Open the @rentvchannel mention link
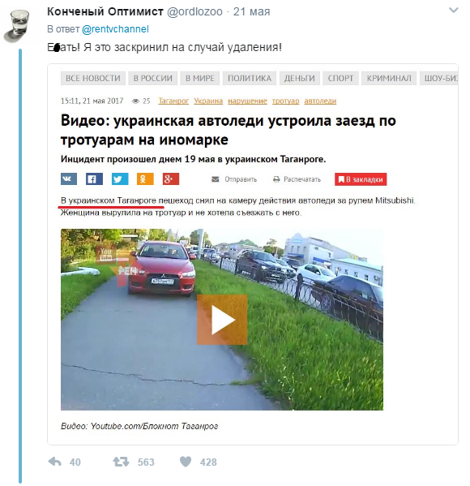Screen dimensions: 470x486 click(x=115, y=29)
